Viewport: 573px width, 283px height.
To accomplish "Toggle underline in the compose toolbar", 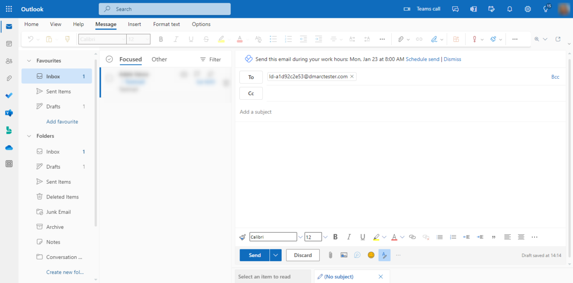I will (x=363, y=237).
